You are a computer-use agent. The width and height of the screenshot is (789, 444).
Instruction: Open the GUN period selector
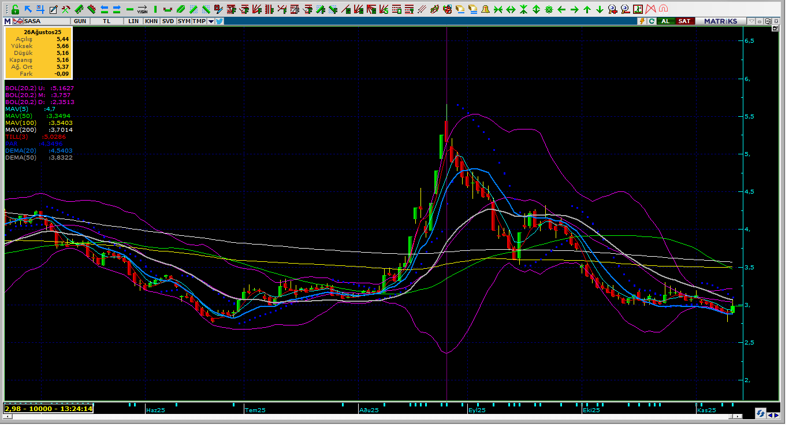pos(80,21)
